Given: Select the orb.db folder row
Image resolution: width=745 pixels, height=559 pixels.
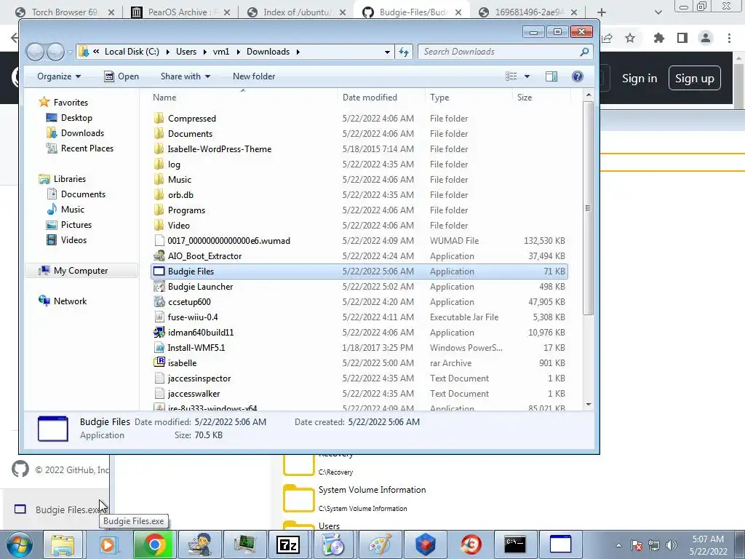Looking at the screenshot, I should point(359,195).
